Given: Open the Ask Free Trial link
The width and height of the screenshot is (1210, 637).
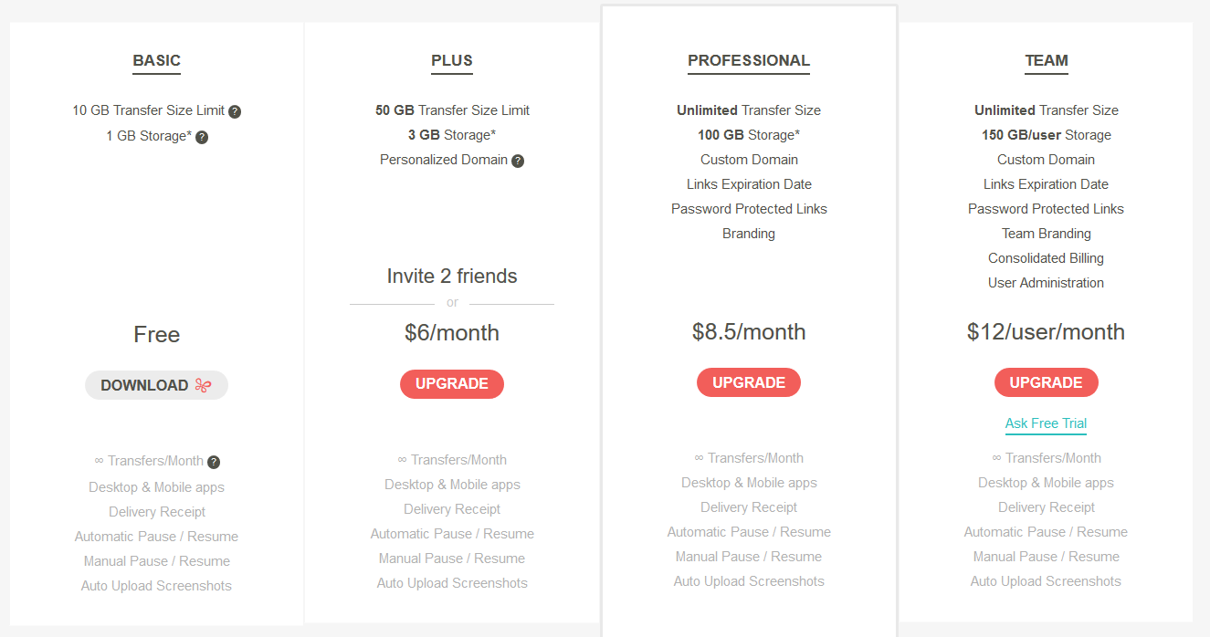Looking at the screenshot, I should pos(1046,423).
